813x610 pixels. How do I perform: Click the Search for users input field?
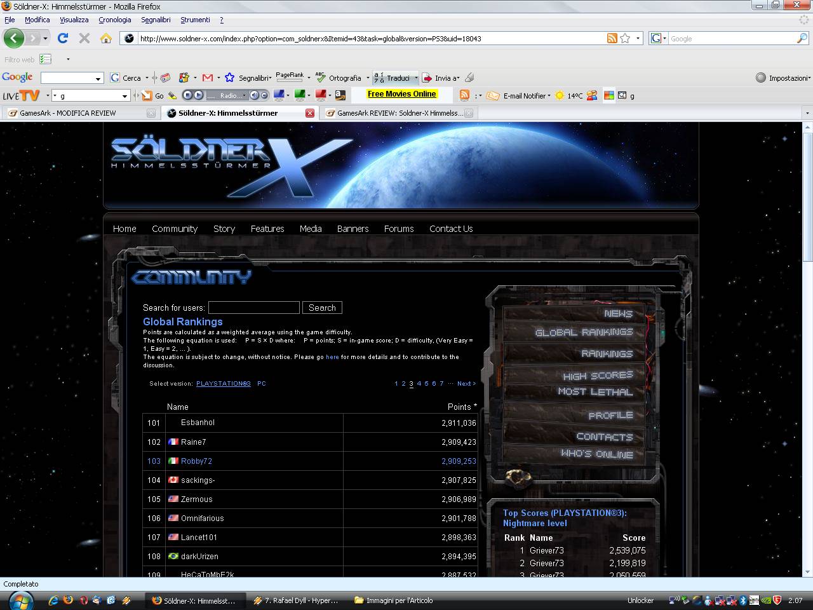[254, 308]
